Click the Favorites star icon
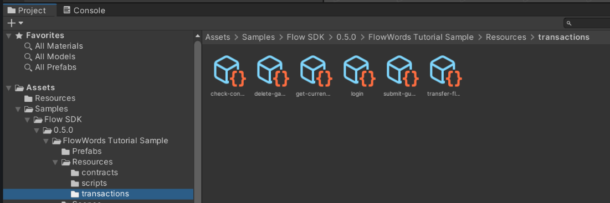 [x=19, y=36]
